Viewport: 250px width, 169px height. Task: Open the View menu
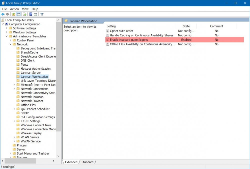25,9
